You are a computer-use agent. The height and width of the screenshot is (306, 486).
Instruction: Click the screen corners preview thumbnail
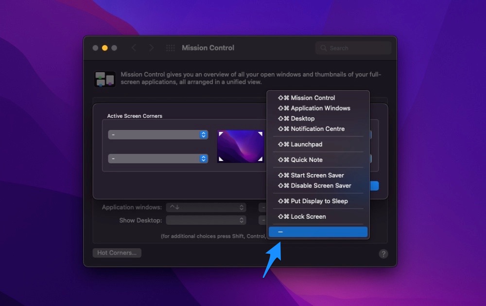[x=241, y=146]
